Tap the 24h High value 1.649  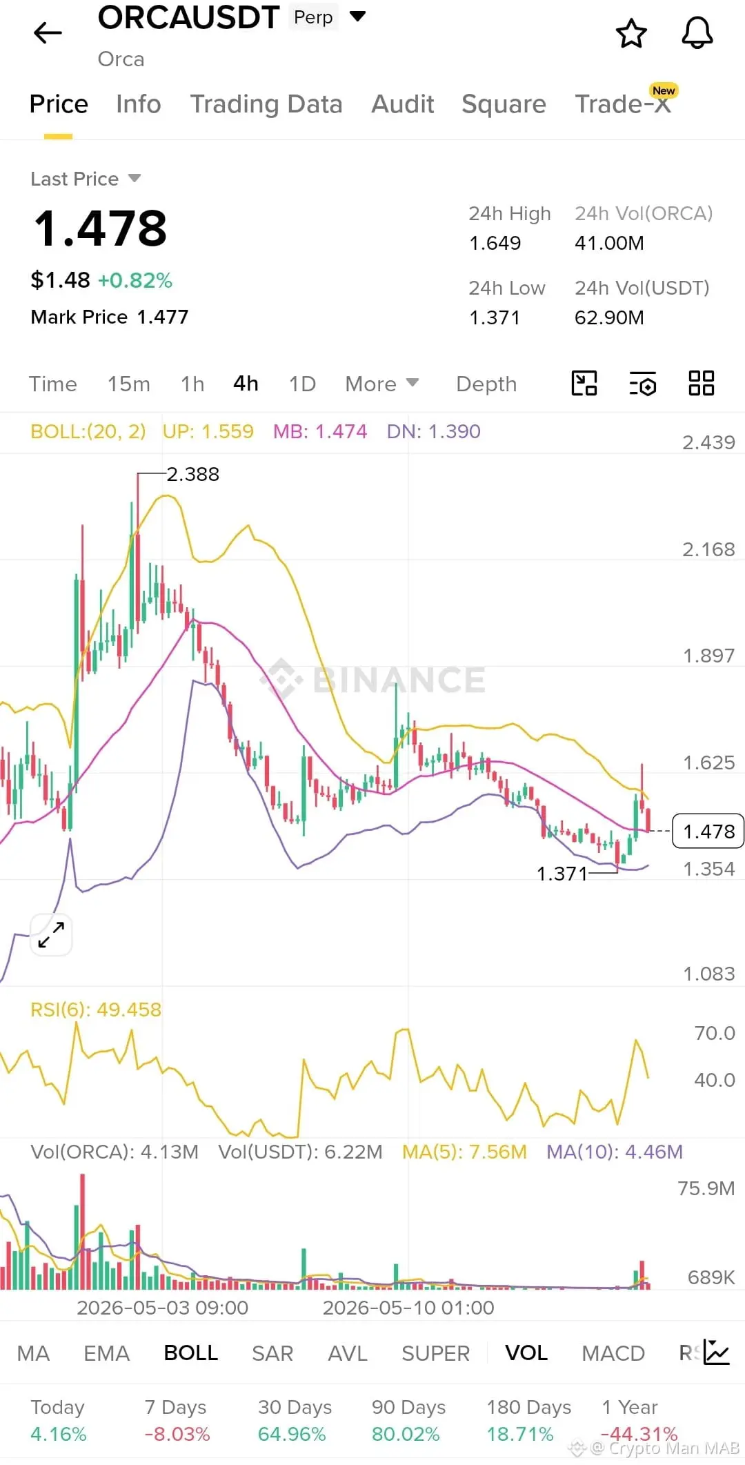coord(495,243)
